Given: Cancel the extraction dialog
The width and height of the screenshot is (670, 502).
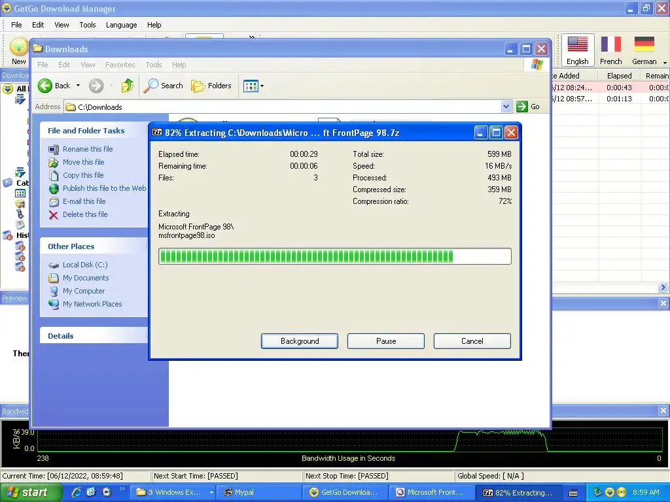Looking at the screenshot, I should (x=472, y=341).
